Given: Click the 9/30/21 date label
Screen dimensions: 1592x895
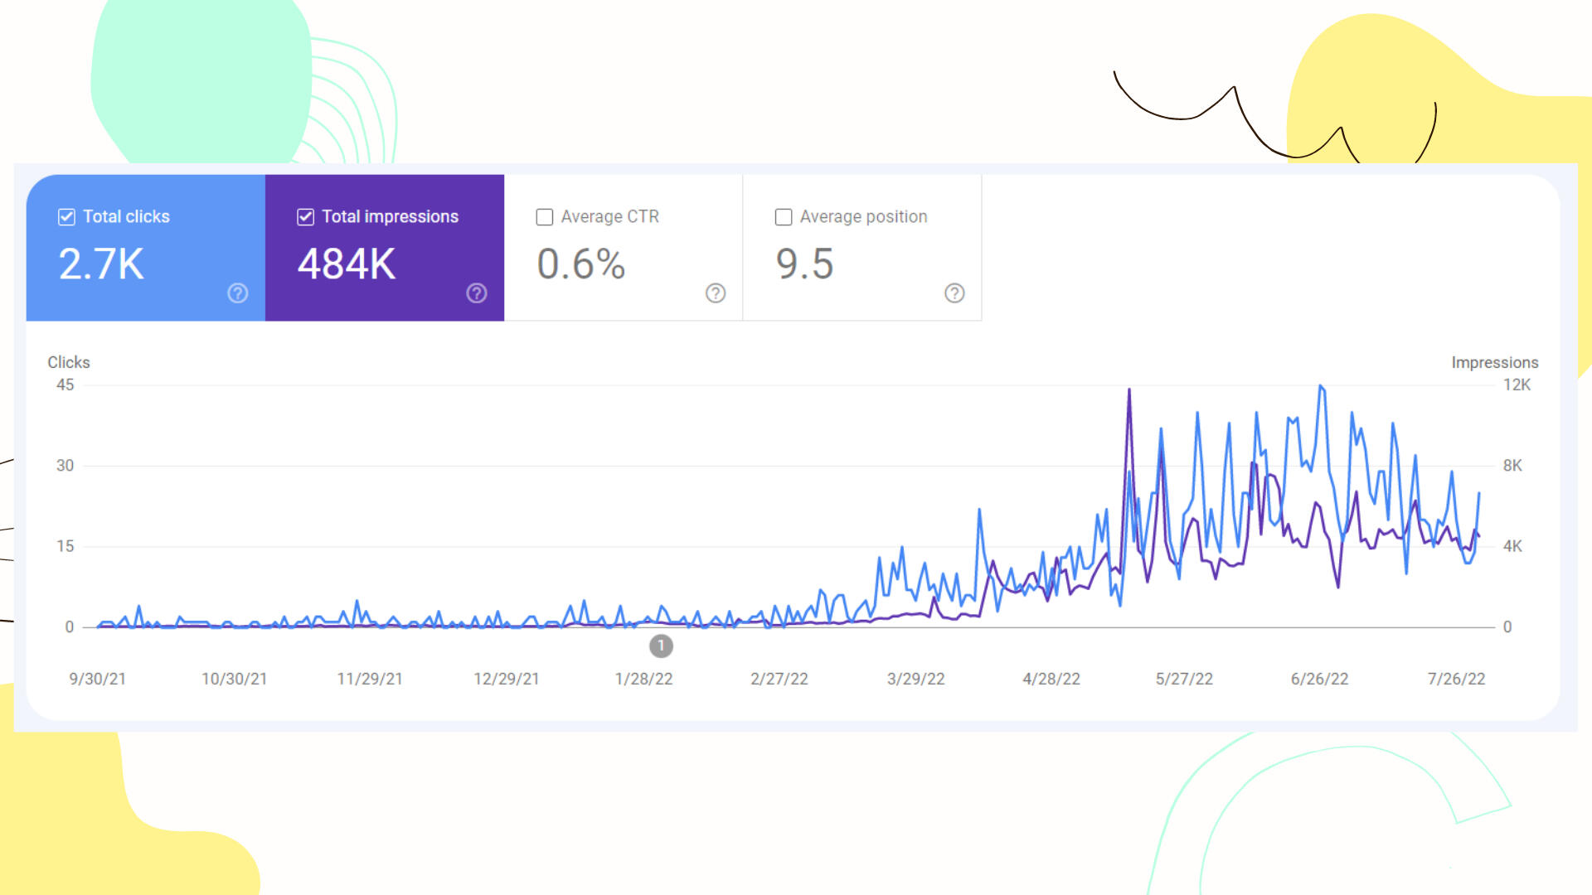Looking at the screenshot, I should point(98,679).
